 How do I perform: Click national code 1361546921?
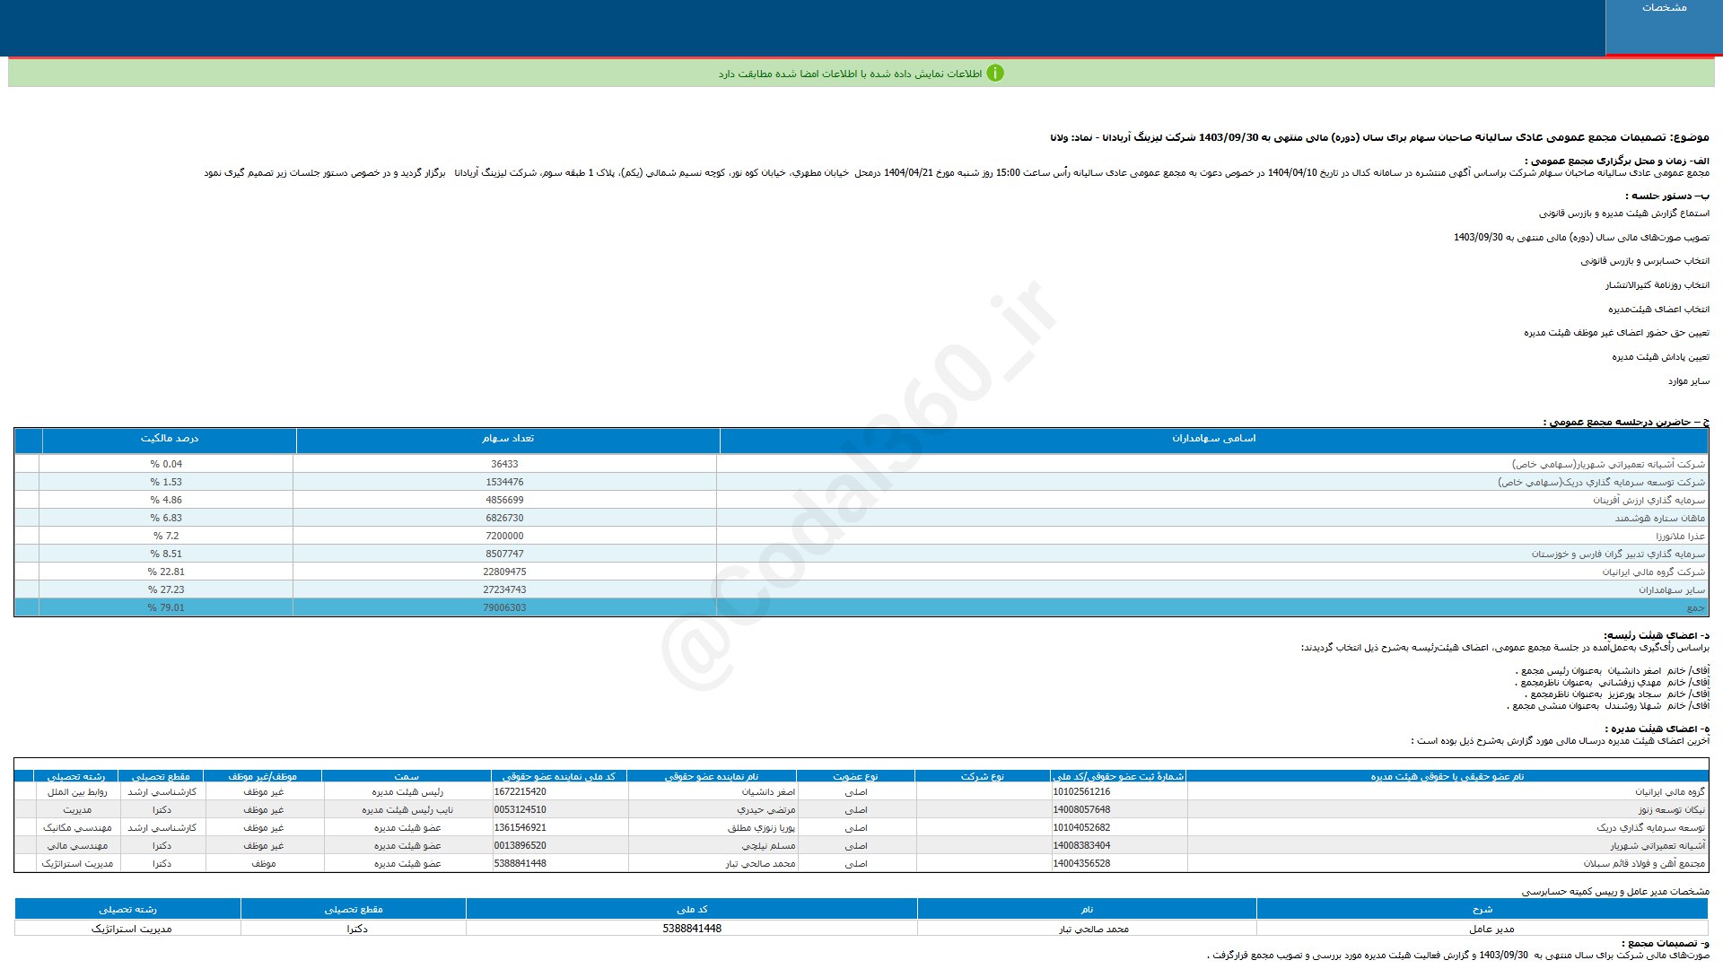(x=520, y=827)
